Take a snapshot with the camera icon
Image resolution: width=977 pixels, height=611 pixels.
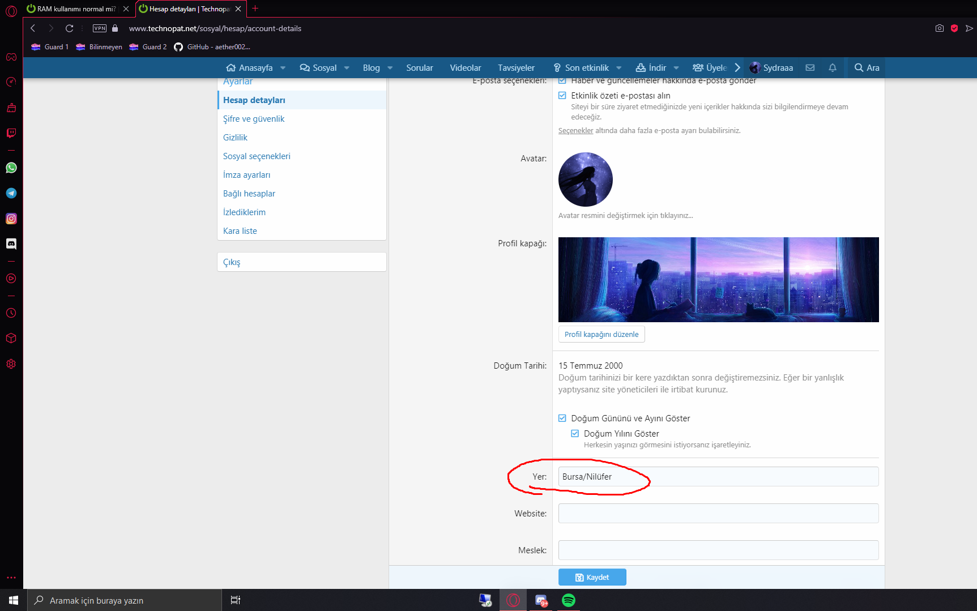940,28
